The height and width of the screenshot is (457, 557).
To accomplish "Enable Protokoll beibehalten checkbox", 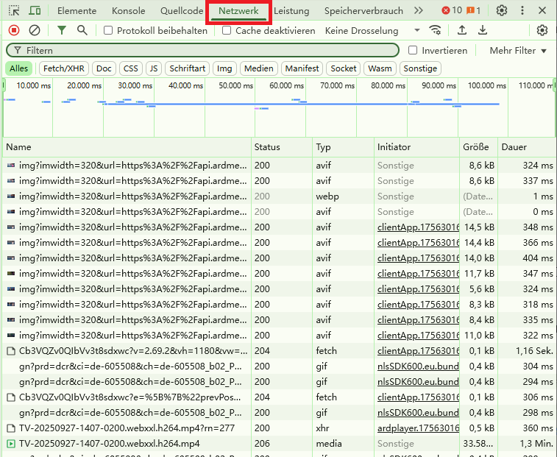I will pos(109,31).
